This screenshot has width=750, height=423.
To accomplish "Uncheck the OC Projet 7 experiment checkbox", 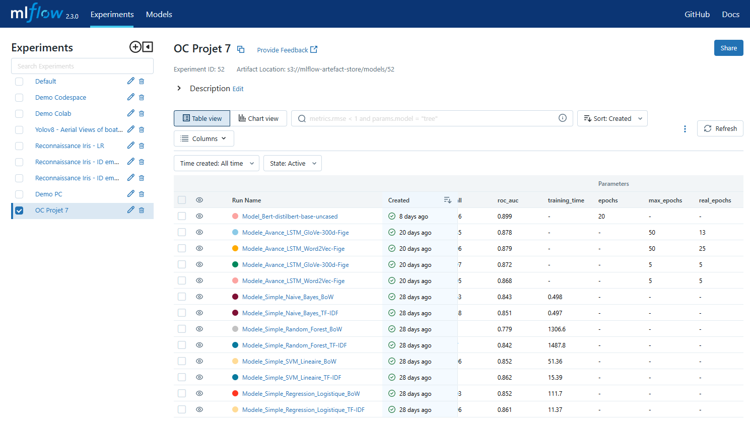I will tap(19, 210).
